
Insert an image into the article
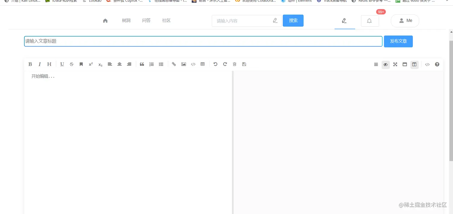point(183,64)
